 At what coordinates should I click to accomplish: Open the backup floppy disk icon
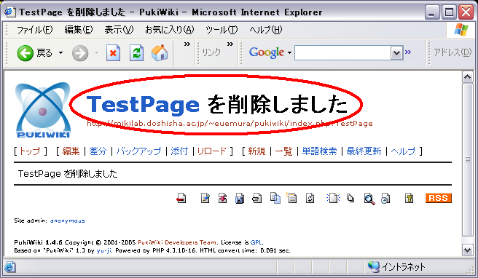tap(240, 199)
